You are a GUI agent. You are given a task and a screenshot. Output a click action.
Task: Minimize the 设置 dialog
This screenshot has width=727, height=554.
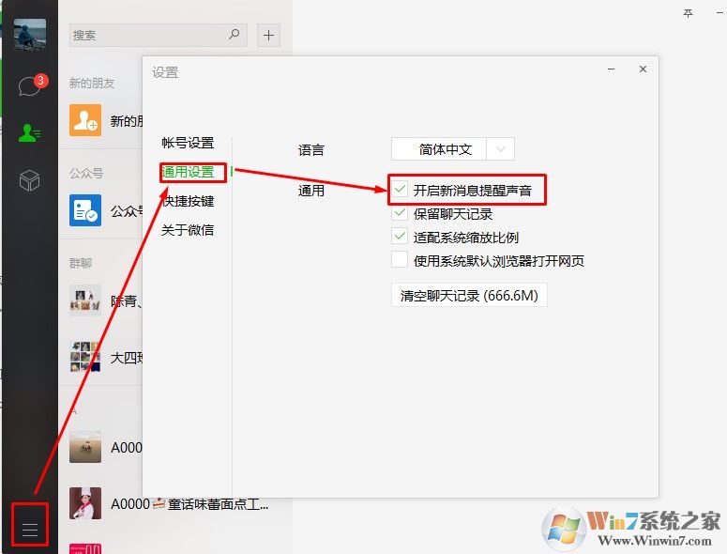[x=611, y=69]
